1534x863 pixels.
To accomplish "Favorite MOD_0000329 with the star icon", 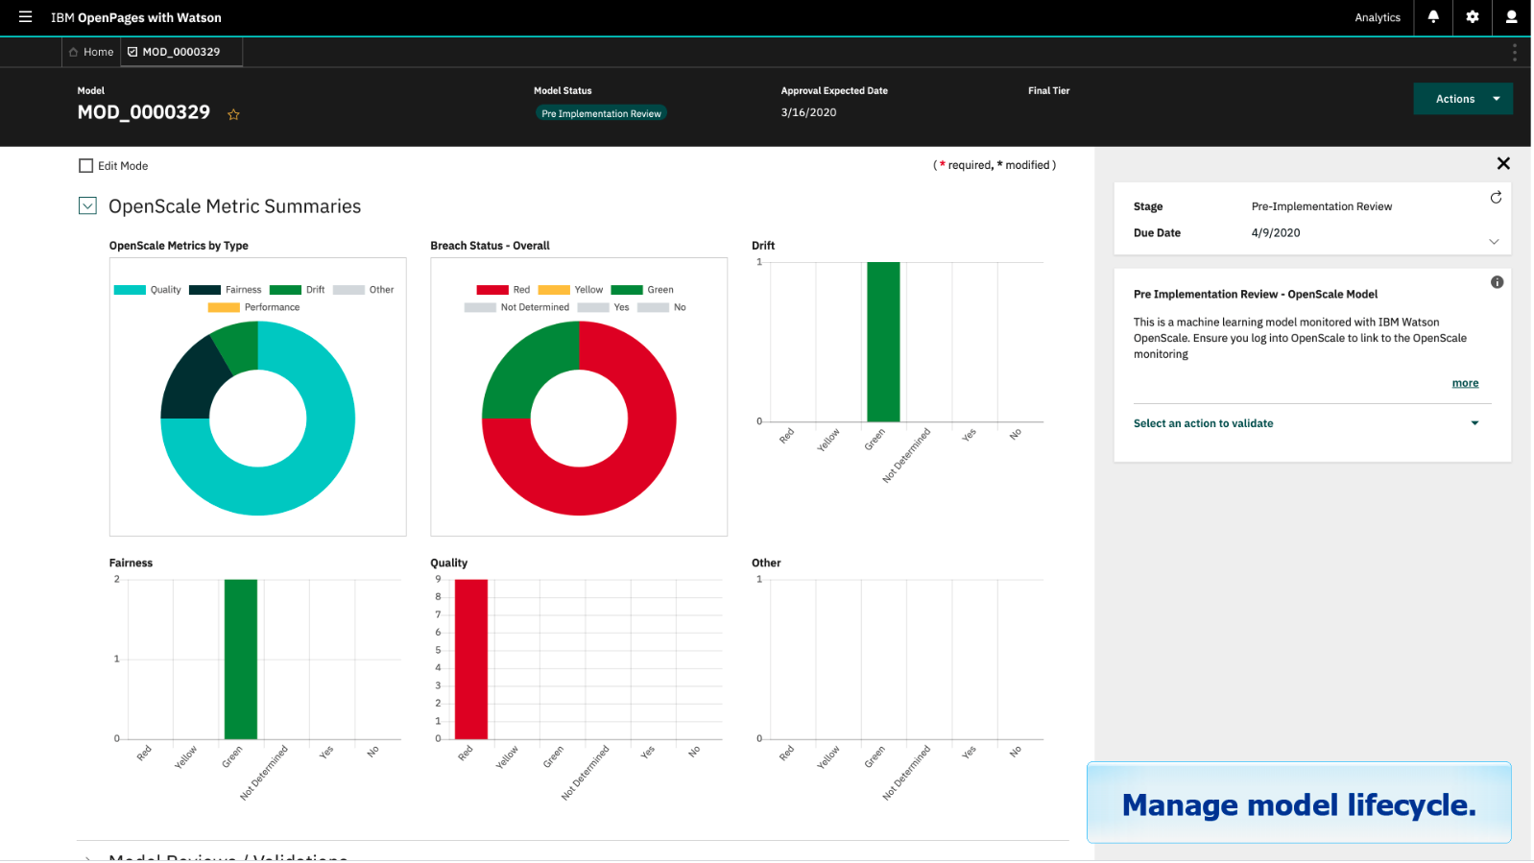I will [x=233, y=114].
